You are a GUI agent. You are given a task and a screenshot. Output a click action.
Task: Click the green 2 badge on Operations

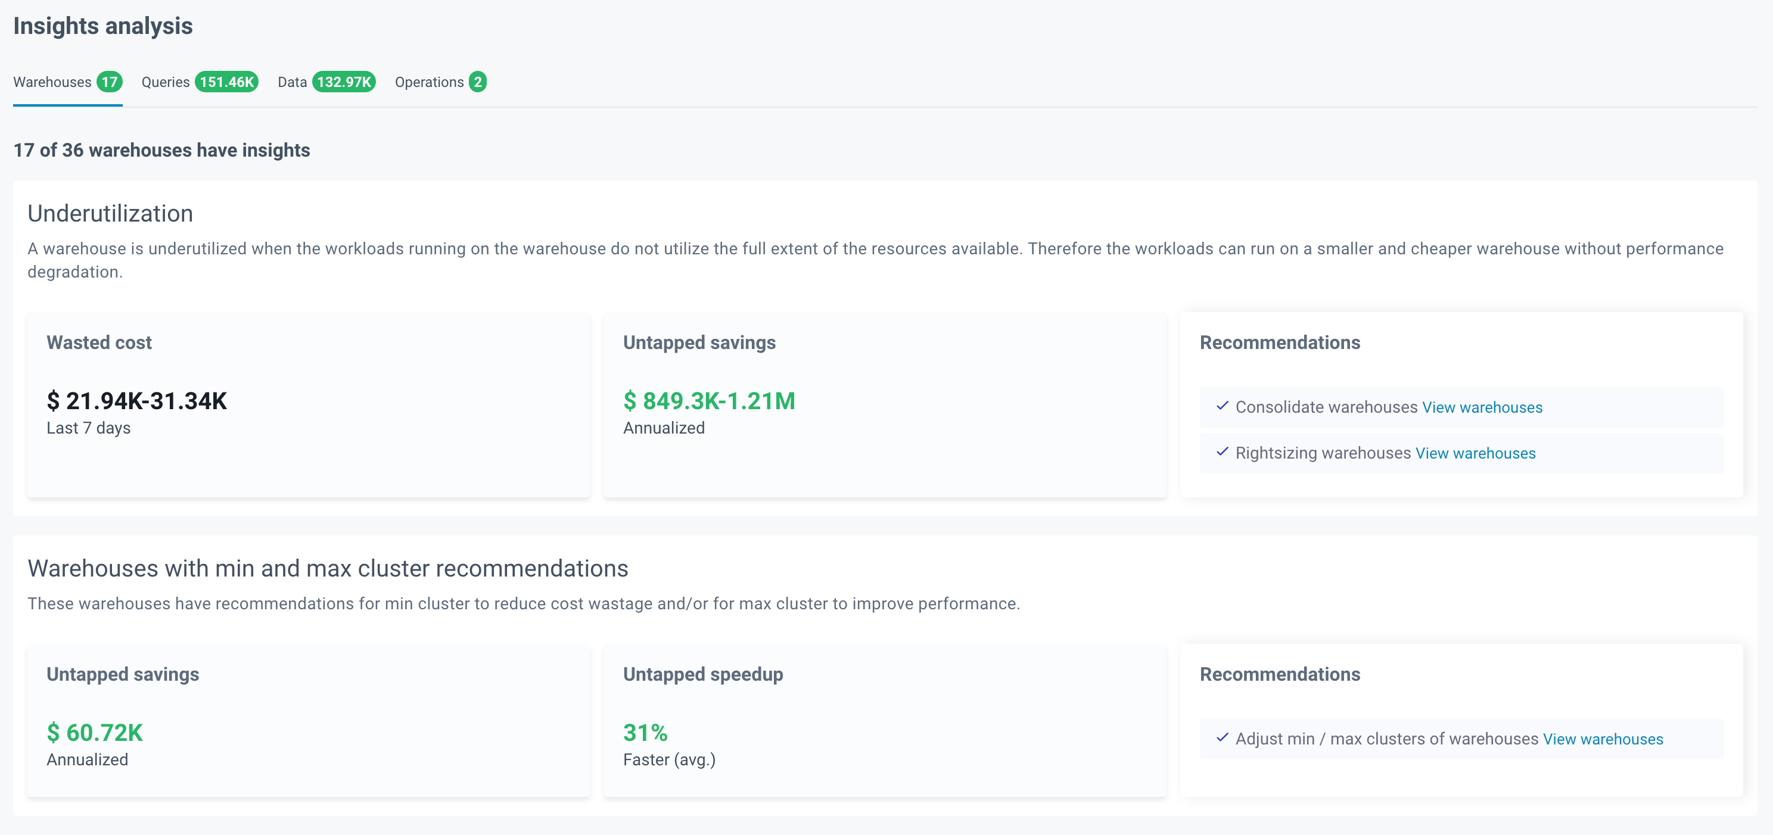point(478,83)
